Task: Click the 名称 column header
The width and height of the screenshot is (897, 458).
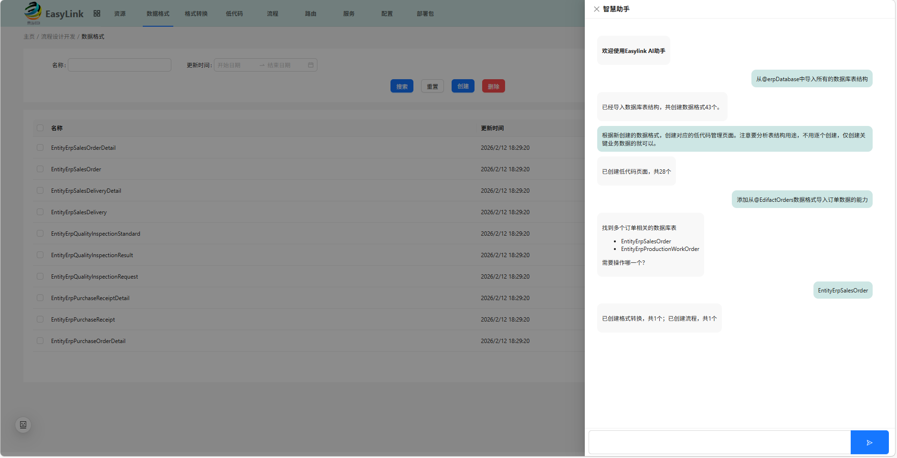Action: [57, 128]
